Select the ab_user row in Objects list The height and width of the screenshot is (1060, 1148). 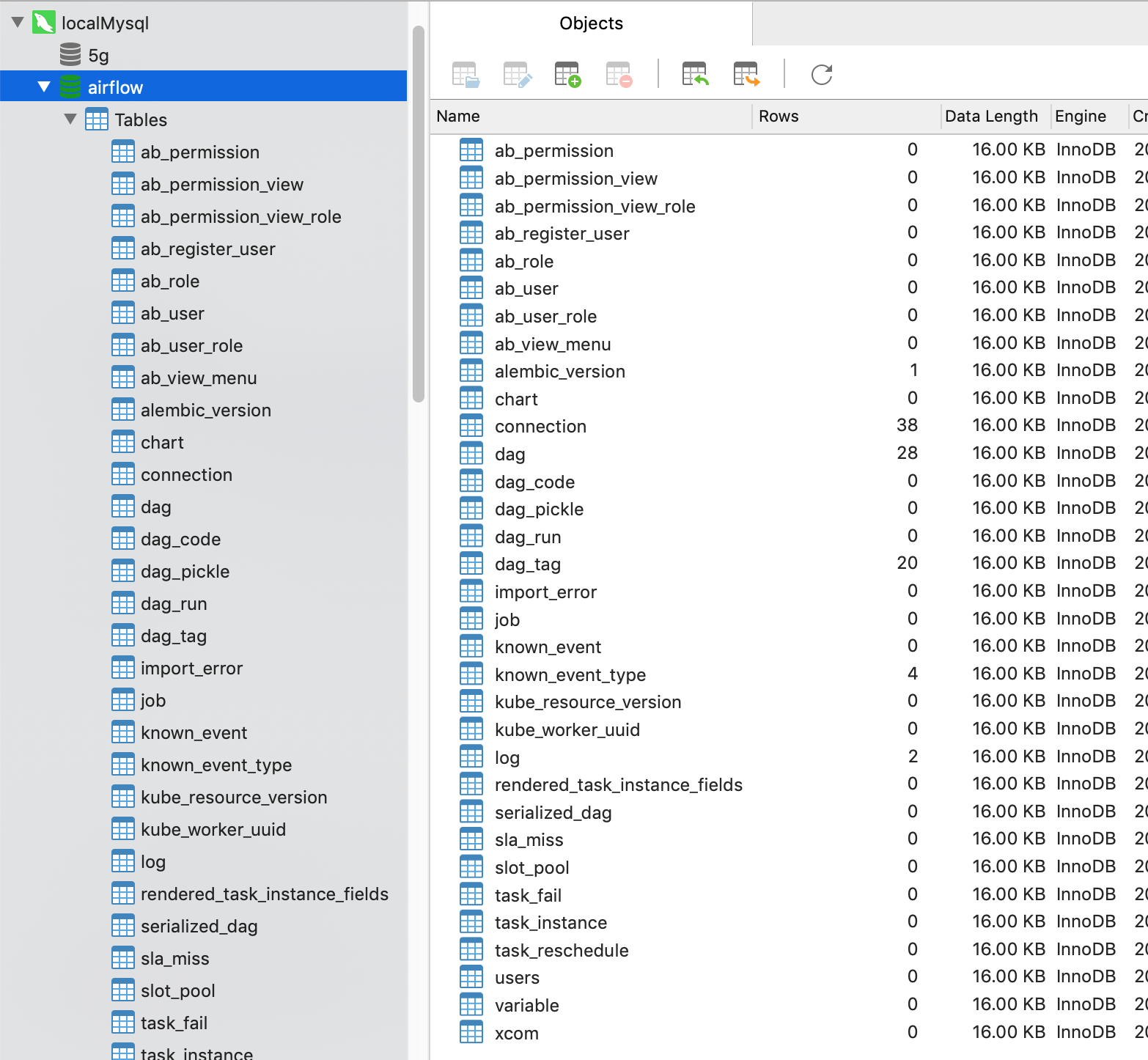click(789, 288)
